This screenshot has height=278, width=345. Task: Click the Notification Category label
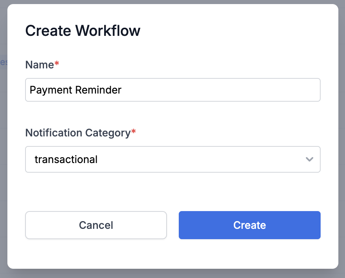tap(78, 133)
